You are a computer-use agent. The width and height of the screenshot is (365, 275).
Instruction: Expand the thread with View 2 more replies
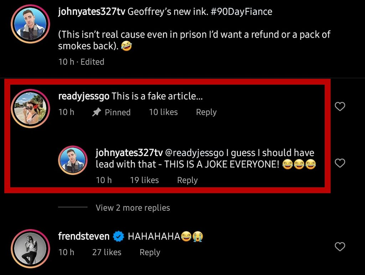[133, 207]
